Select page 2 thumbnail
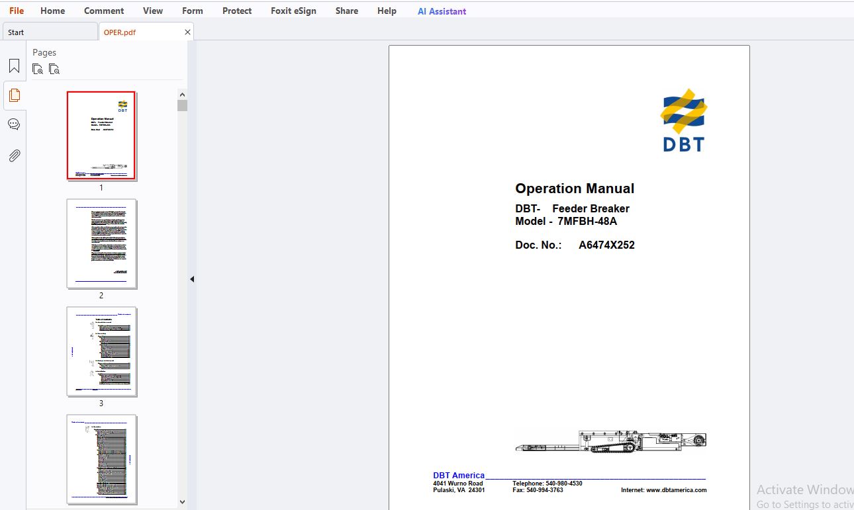Screen dimensions: 854x510 pyautogui.click(x=101, y=243)
